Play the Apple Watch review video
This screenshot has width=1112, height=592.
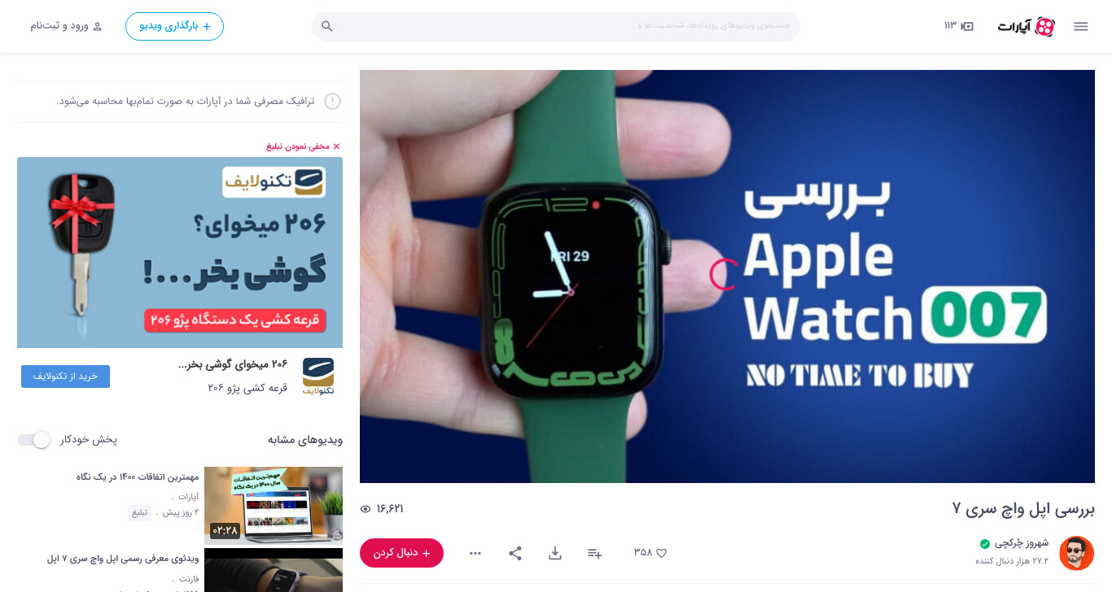pyautogui.click(x=727, y=276)
